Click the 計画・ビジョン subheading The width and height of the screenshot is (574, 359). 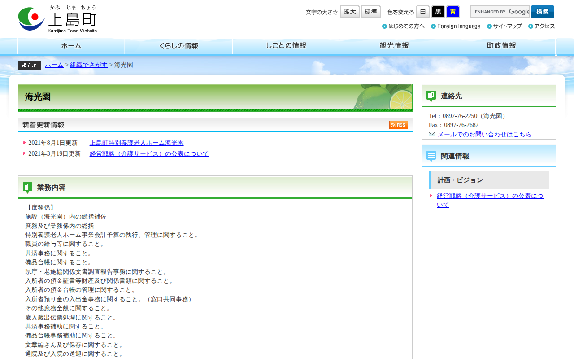(489, 180)
